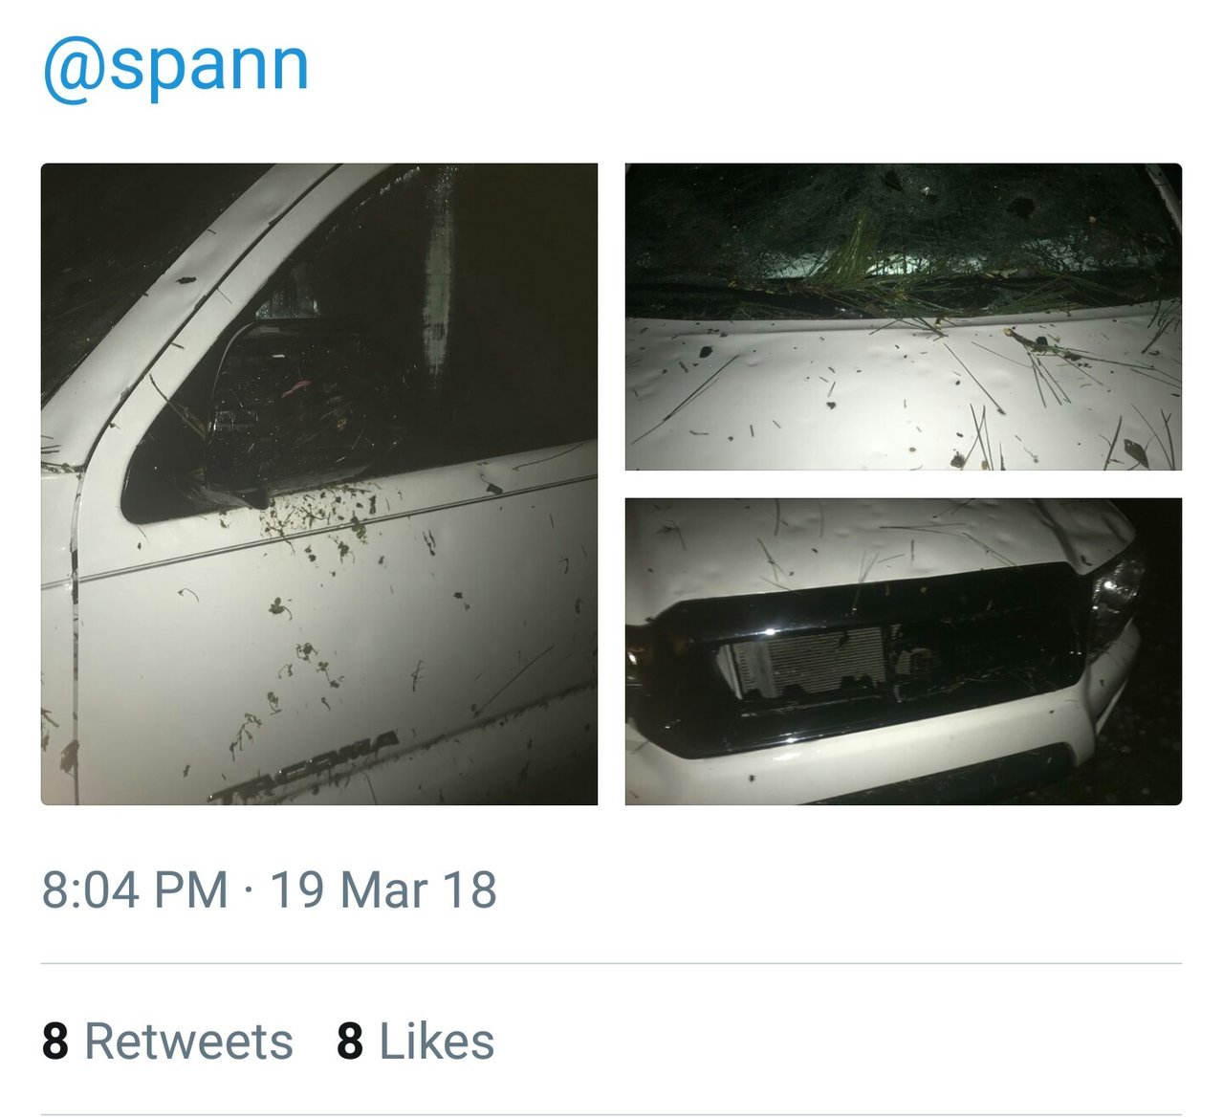Open the top-right photo of the shattered windshield
Image resolution: width=1223 pixels, height=1119 pixels.
(904, 317)
